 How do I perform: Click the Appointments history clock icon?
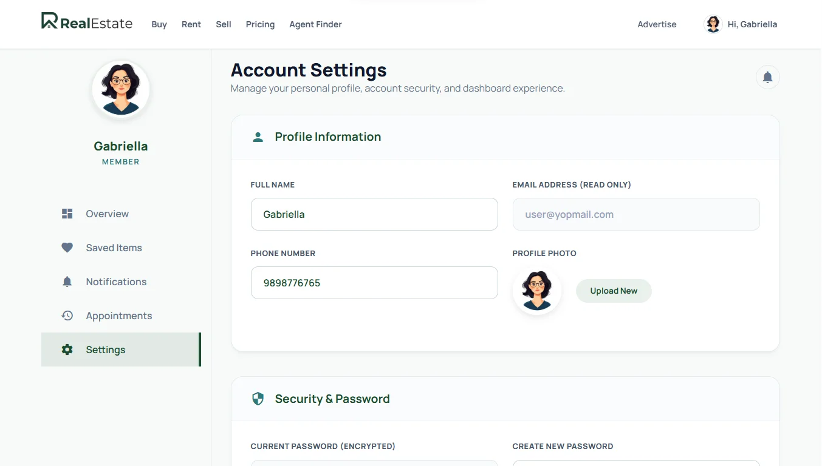pos(67,316)
